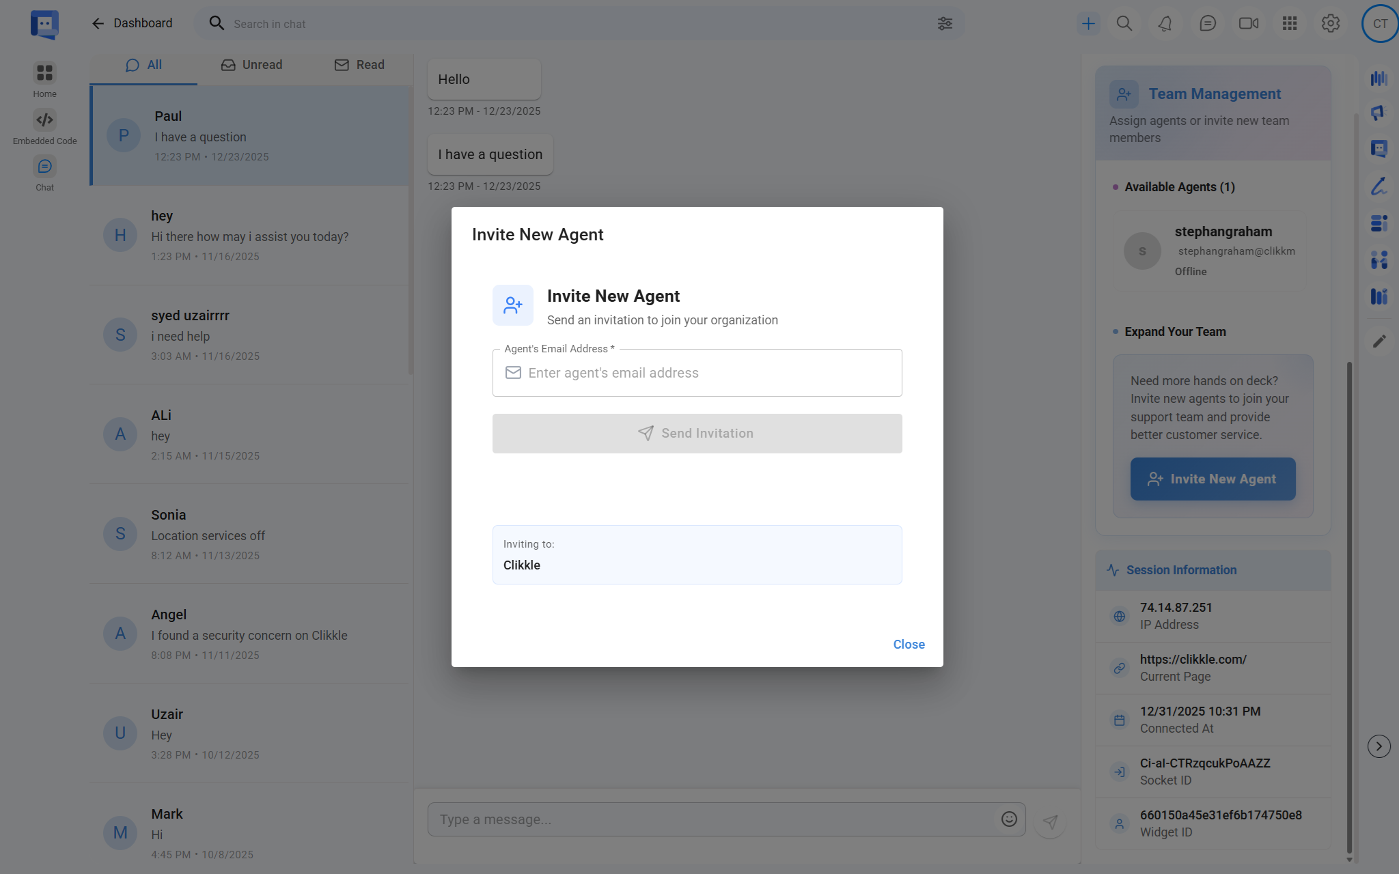Open the apps grid icon
This screenshot has height=874, width=1399.
pos(1289,24)
